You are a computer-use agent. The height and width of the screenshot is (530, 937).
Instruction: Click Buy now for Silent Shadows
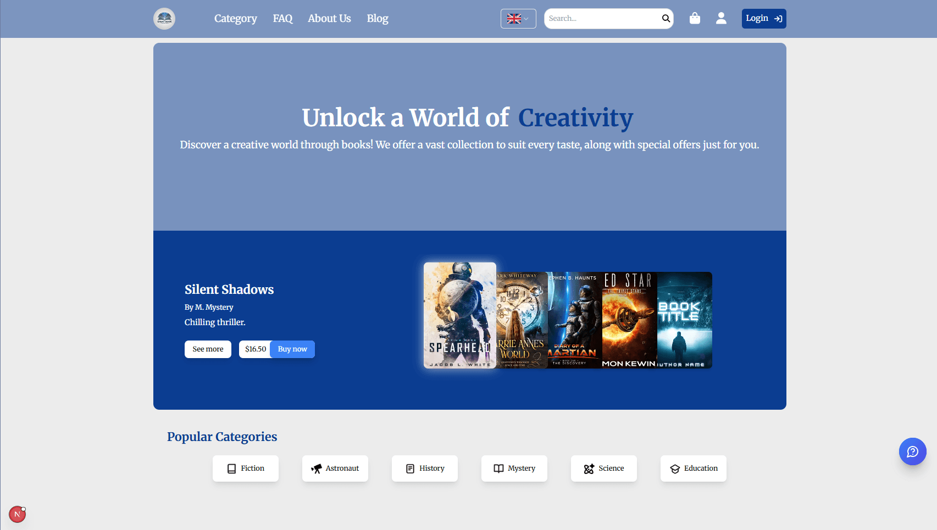(x=292, y=349)
